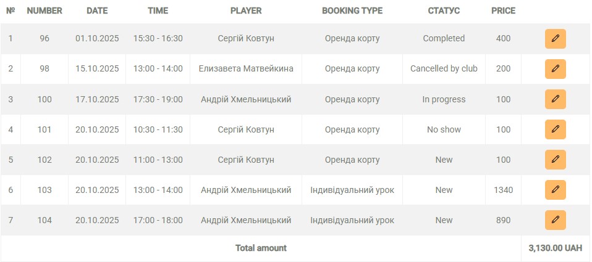Click the PRICE column header
Viewport: 592px width, 262px height.
click(x=503, y=10)
